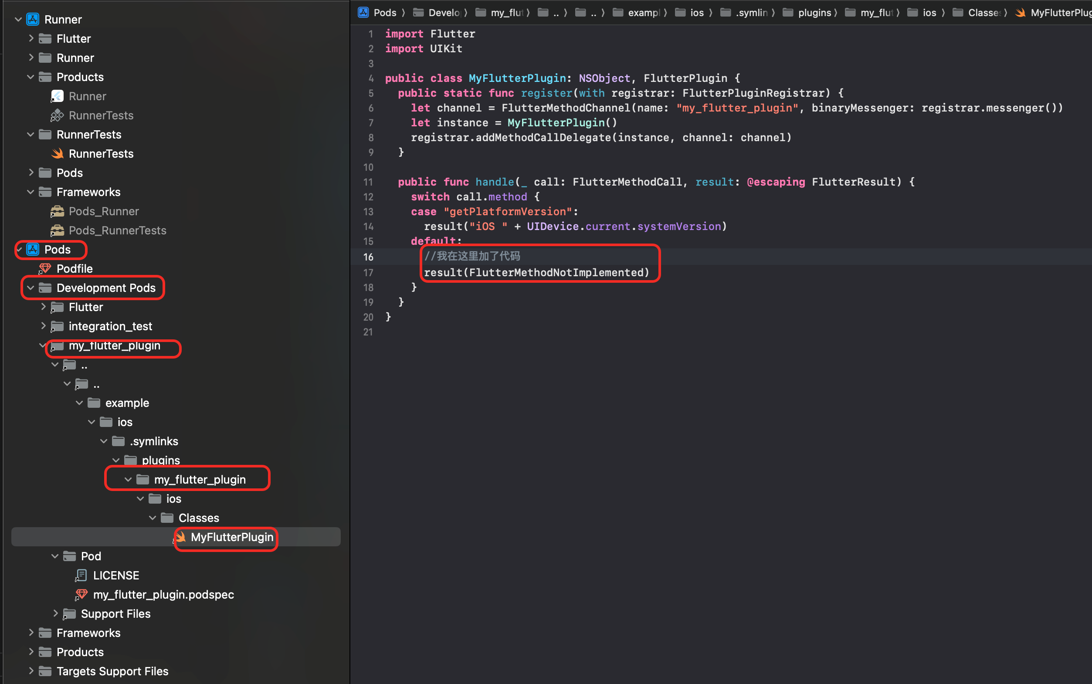
Task: Select the integration_test folder
Action: click(x=110, y=326)
